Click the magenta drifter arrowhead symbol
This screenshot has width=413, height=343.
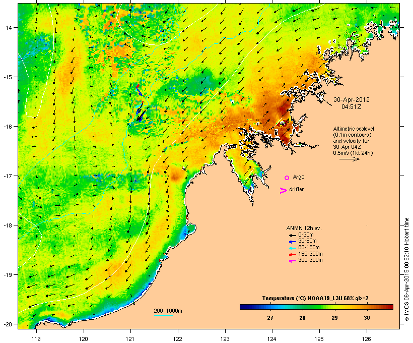click(283, 191)
